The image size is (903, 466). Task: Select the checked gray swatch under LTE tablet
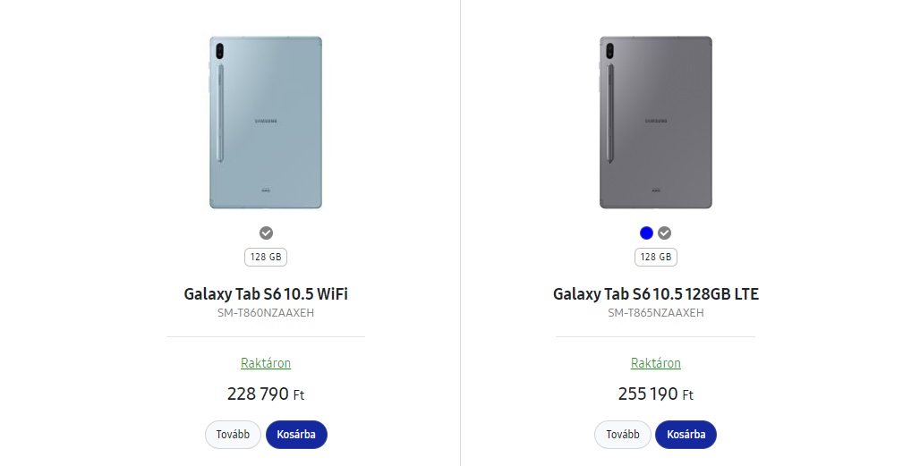(664, 233)
